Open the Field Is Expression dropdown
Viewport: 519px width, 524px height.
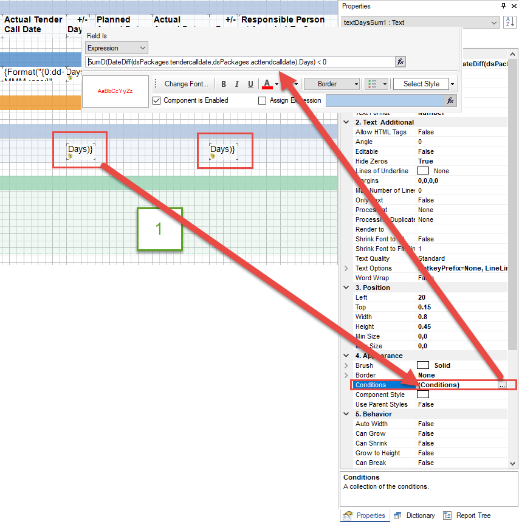pos(116,48)
